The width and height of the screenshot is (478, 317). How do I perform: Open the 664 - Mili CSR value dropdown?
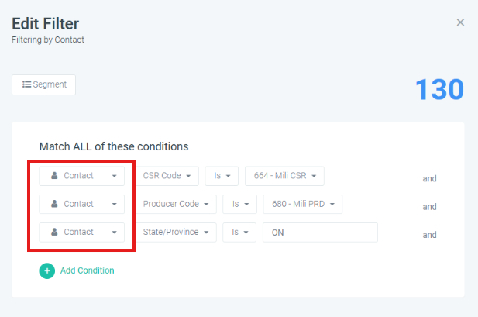click(x=284, y=176)
